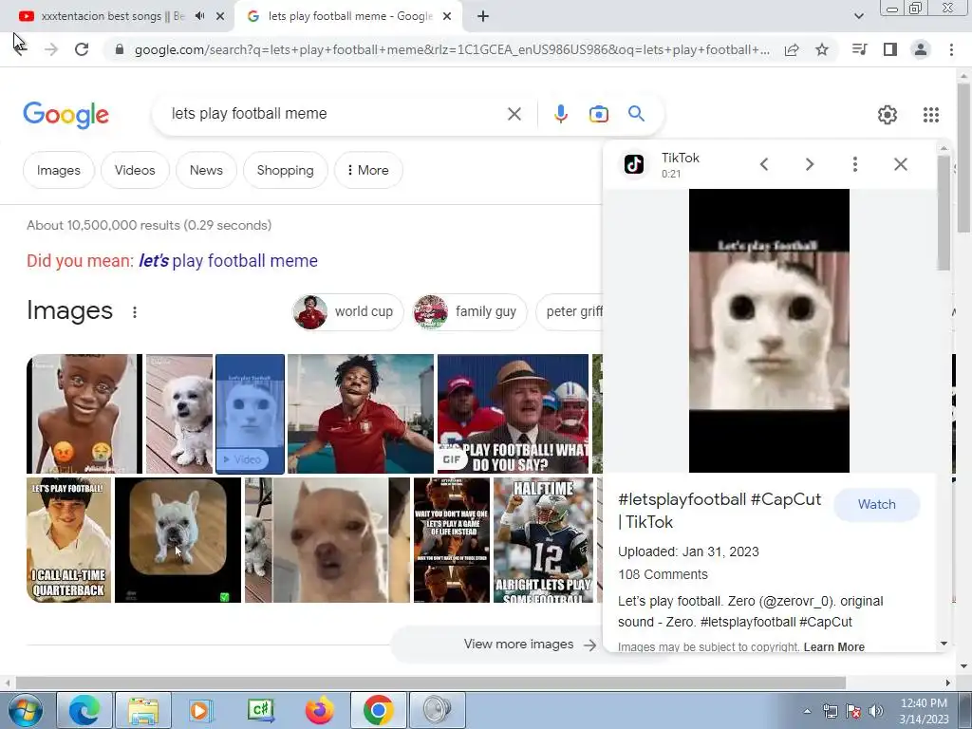Open system volume tray icon
972x729 pixels.
tap(875, 711)
